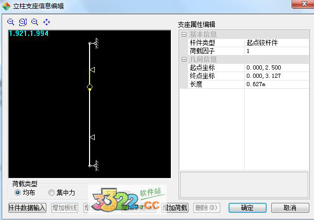
Task: Select the 起点坐标 property label
Action: (202, 67)
